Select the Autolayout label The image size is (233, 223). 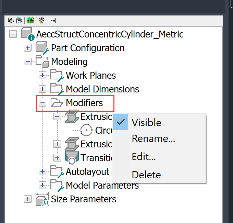(88, 171)
